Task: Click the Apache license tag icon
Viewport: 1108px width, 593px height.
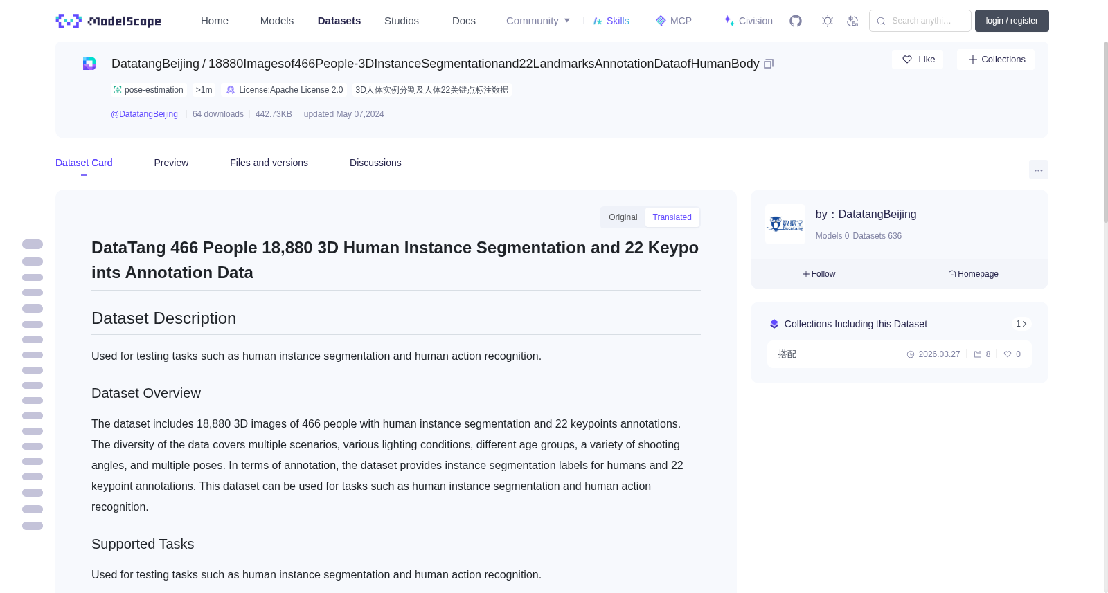Action: pos(231,90)
